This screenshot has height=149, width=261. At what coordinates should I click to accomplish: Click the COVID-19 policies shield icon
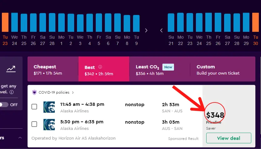point(34,92)
